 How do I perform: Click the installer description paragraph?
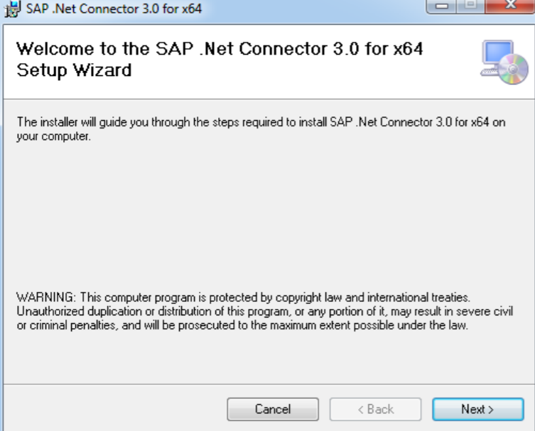coord(261,122)
